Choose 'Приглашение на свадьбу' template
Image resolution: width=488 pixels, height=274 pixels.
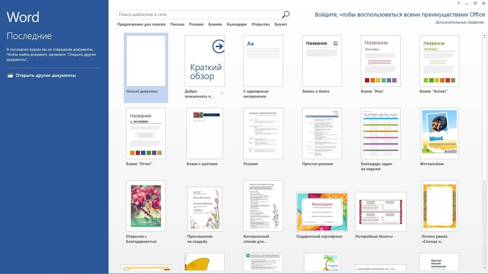(x=205, y=209)
